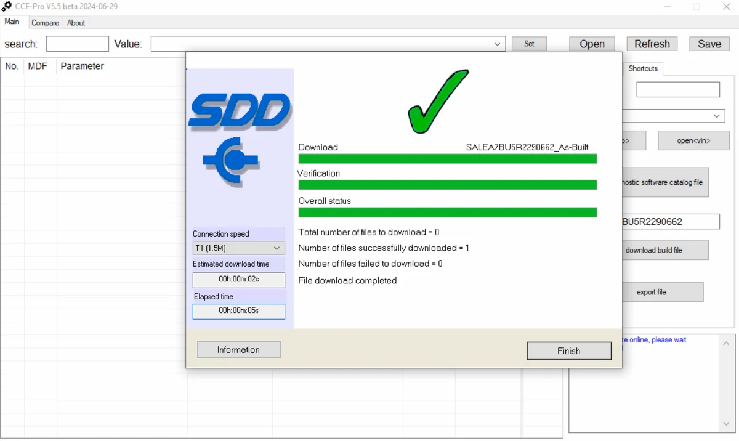This screenshot has width=739, height=441.
Task: Open the dropdown list in the Shortcuts panel
Action: pyautogui.click(x=716, y=116)
